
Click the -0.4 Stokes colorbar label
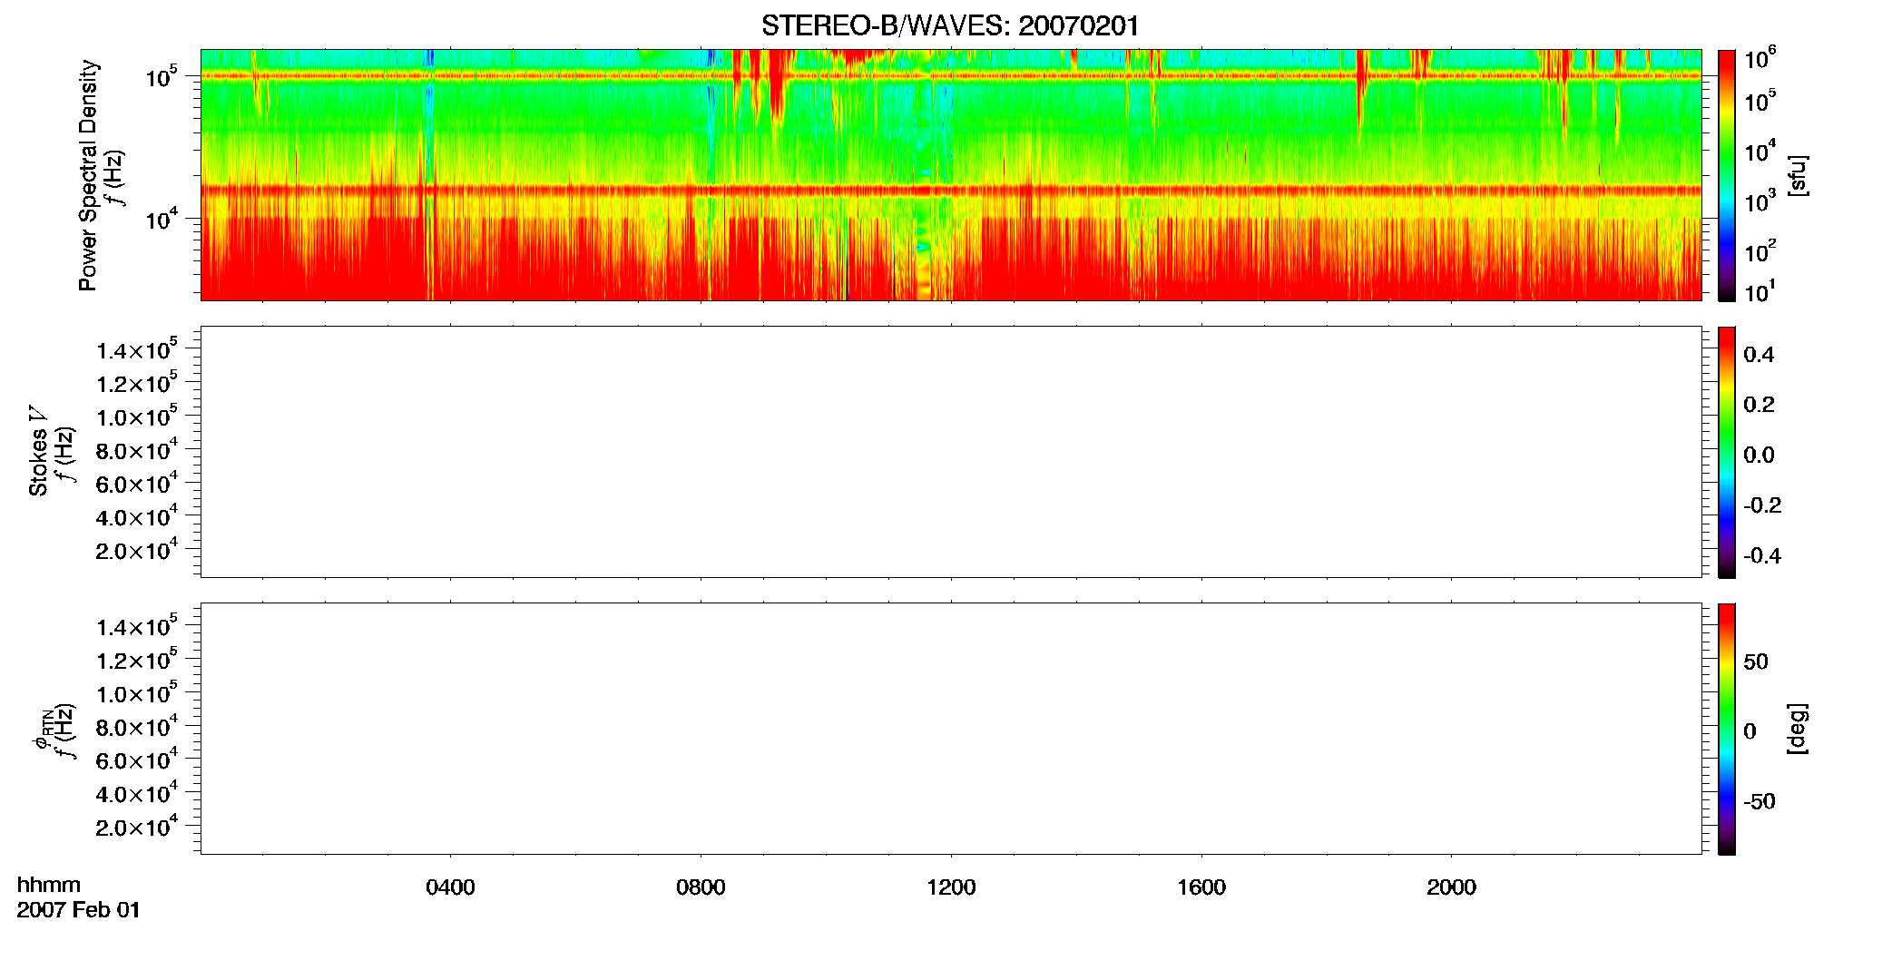pos(1762,555)
